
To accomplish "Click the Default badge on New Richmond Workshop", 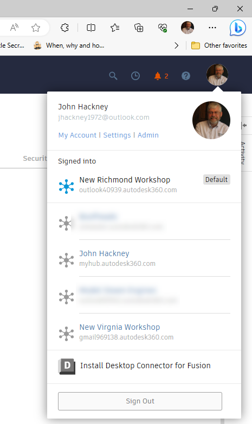I will (x=217, y=180).
